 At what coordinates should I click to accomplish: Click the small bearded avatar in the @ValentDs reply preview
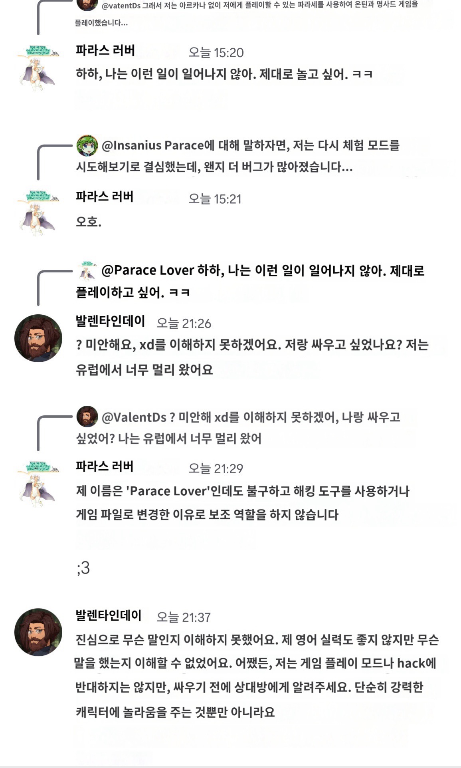point(87,417)
